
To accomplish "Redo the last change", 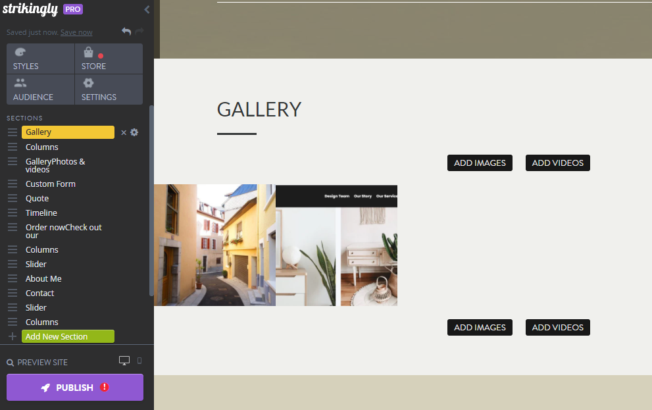I will pyautogui.click(x=140, y=30).
